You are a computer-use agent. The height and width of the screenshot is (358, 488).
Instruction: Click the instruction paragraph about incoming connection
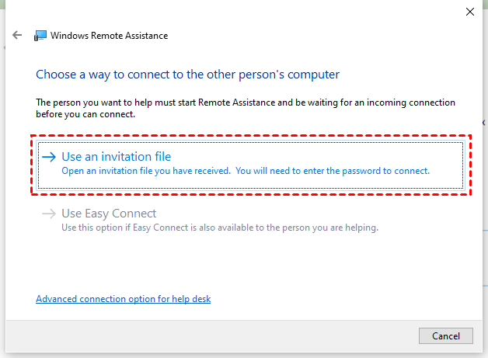(246, 108)
